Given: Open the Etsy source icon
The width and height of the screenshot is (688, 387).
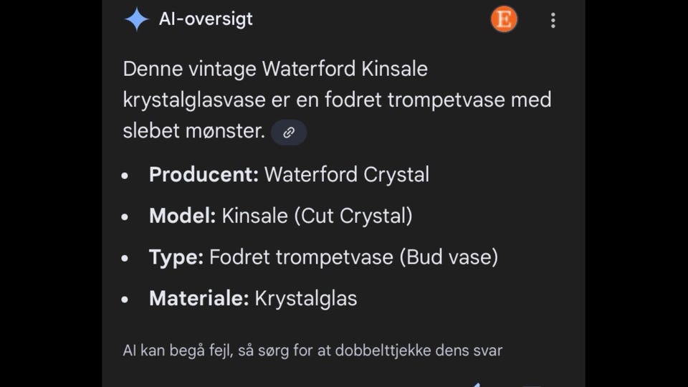Looking at the screenshot, I should tap(504, 19).
